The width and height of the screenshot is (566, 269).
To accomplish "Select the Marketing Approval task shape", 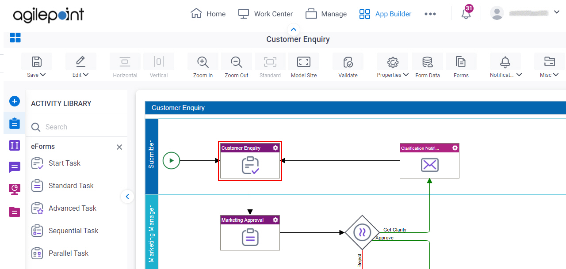I will click(250, 233).
